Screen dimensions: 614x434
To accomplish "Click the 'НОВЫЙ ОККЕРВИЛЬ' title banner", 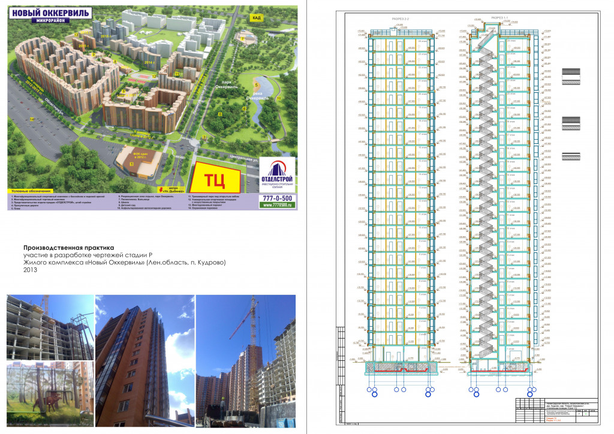I will (x=50, y=13).
